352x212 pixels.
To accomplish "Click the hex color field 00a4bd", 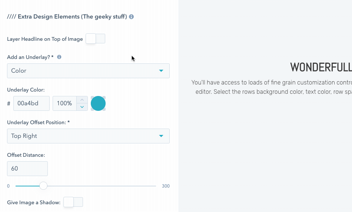I will point(31,103).
